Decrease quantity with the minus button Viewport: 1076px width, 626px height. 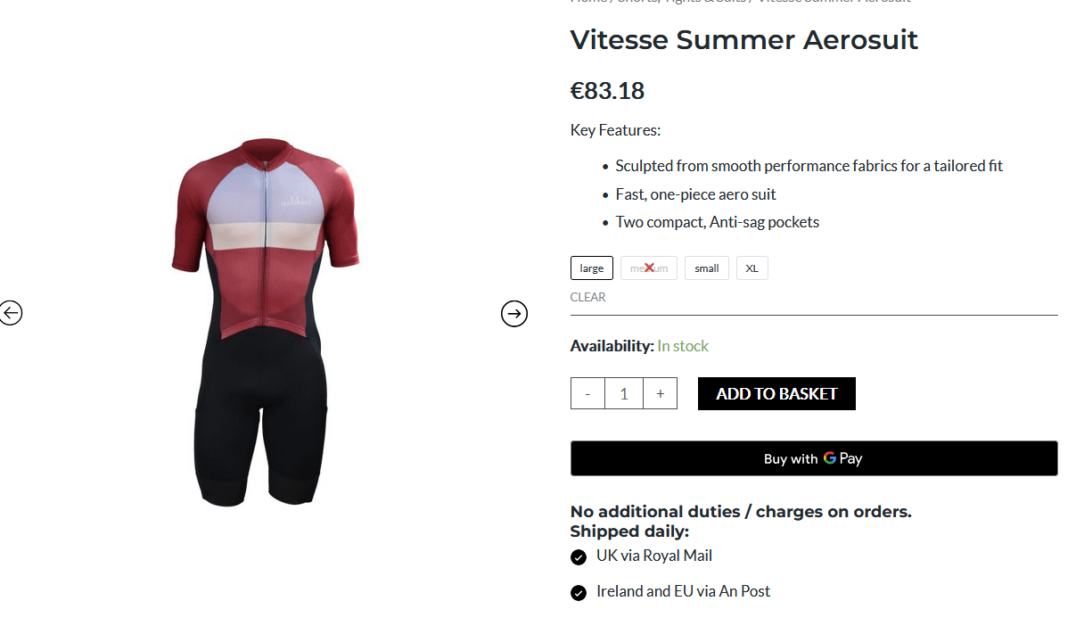point(587,393)
